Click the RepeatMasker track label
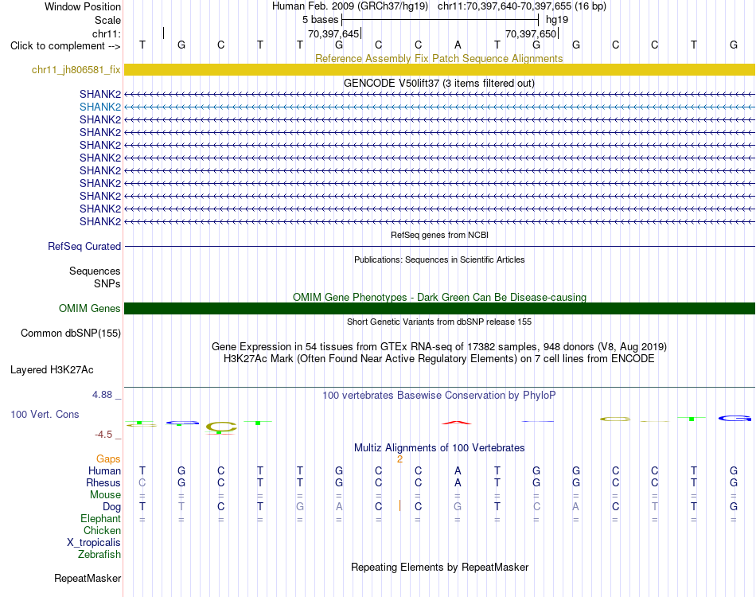The image size is (756, 597). pos(88,578)
